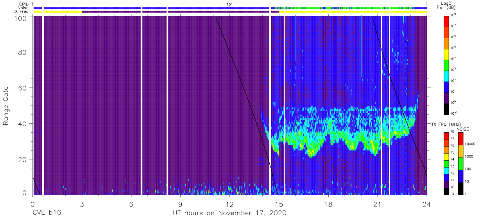
Task: Pick the yellow 14–15 MHz TX FRQ swatch
Action: coord(447,156)
